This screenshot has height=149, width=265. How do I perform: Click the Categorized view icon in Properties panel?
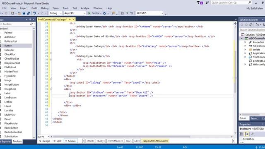241,134
